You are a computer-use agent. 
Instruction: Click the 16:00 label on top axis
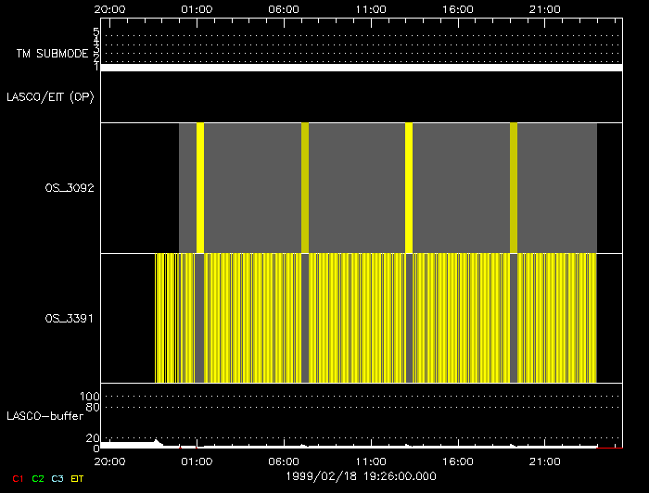(458, 8)
